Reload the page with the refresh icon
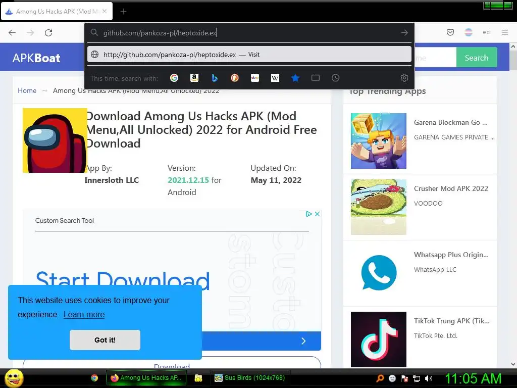The image size is (517, 388). 48,33
